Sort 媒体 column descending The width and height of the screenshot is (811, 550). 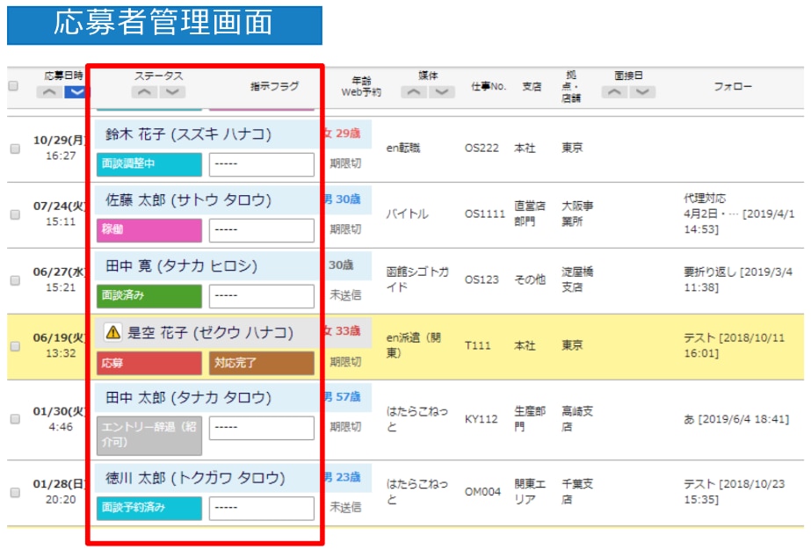[x=441, y=91]
